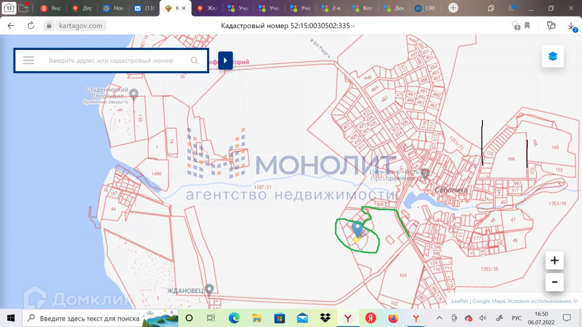
Task: Click parcel labeled 483
Action: point(384,99)
